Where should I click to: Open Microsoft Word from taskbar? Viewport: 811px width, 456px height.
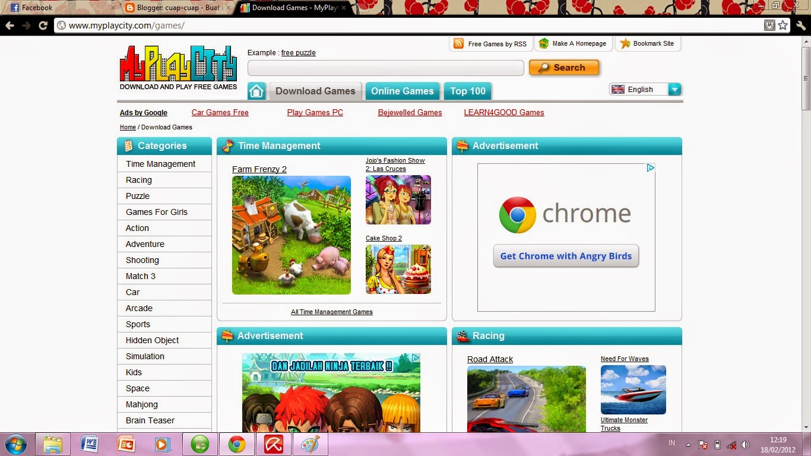pyautogui.click(x=90, y=444)
